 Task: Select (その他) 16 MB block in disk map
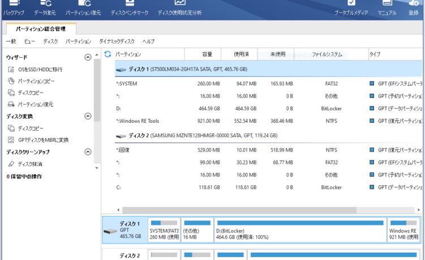click(x=198, y=230)
